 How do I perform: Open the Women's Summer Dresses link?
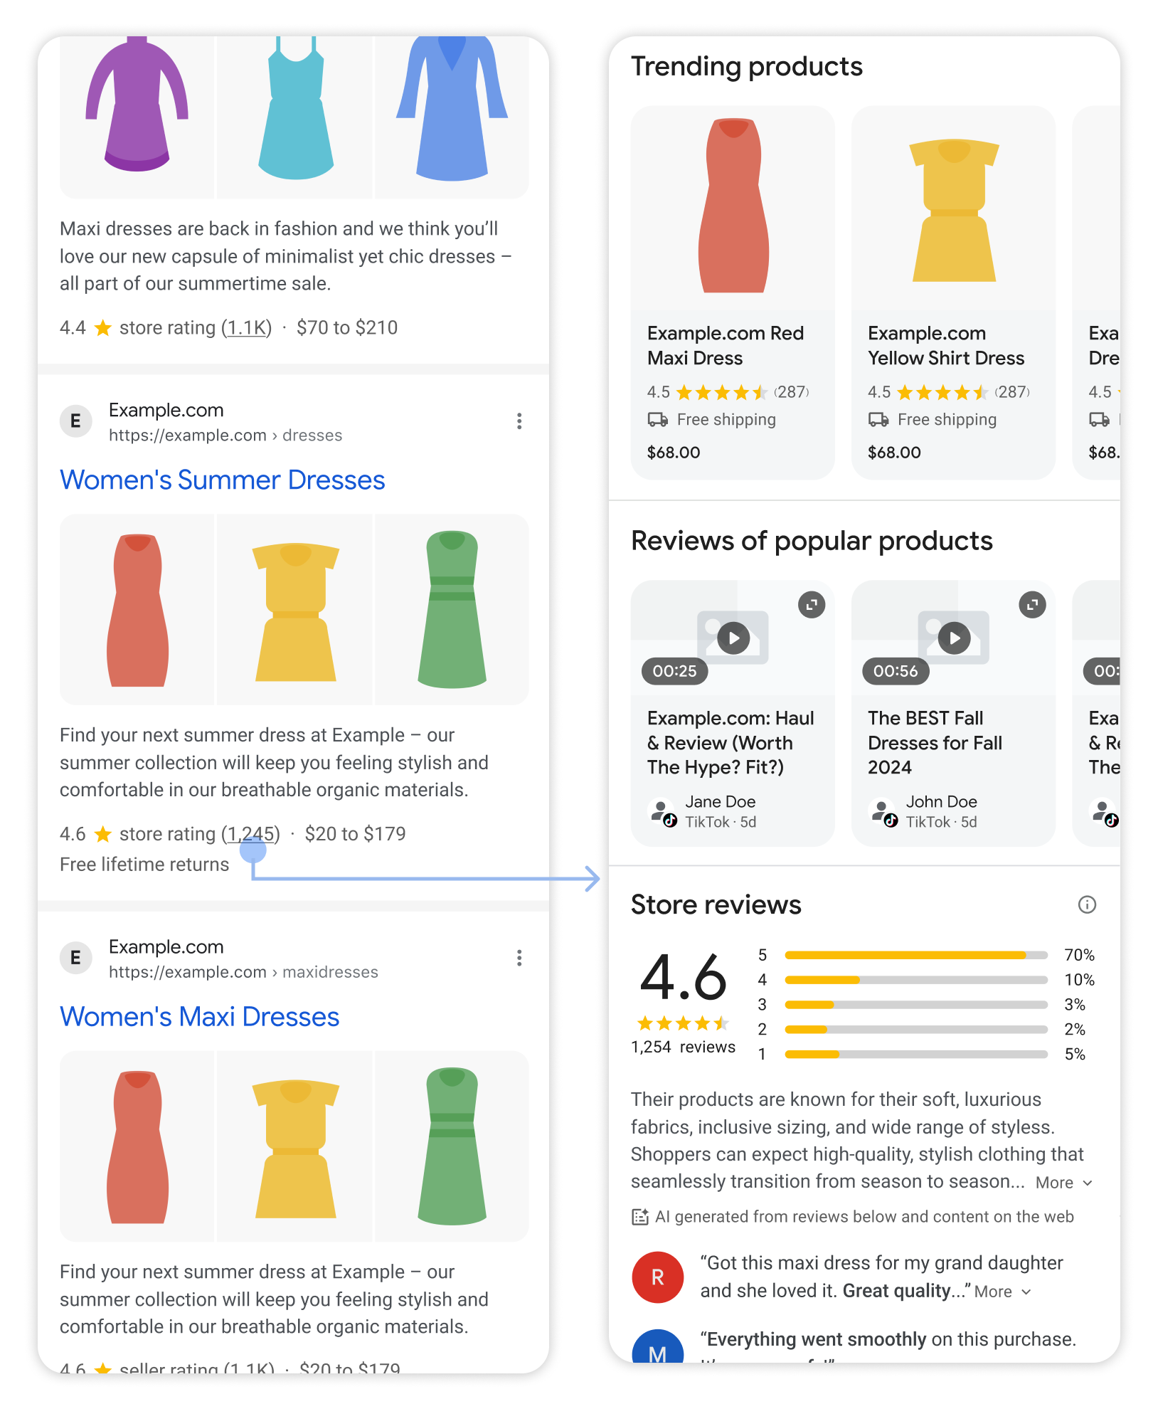[x=222, y=480]
